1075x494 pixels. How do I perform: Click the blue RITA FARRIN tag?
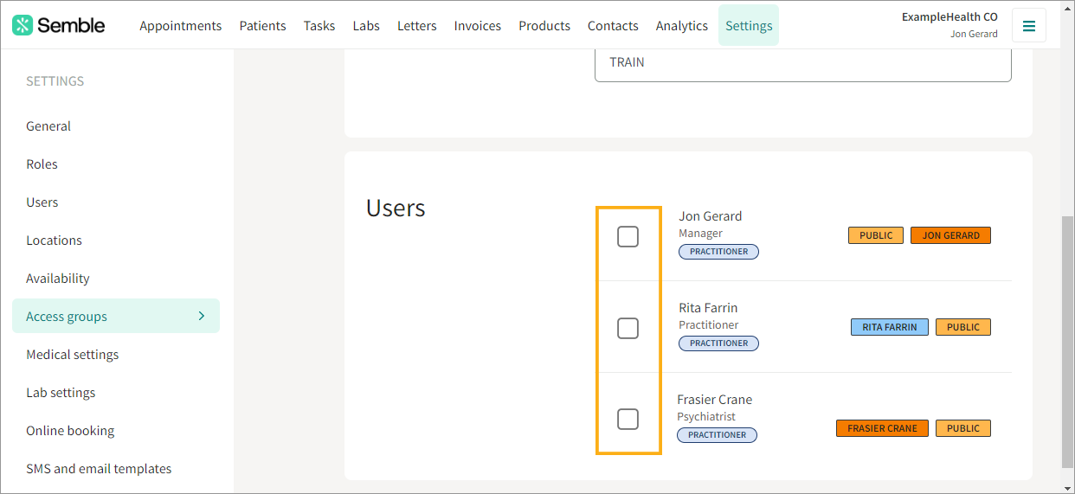[x=889, y=327]
